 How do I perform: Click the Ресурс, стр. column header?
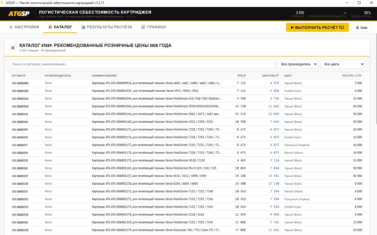352,75
